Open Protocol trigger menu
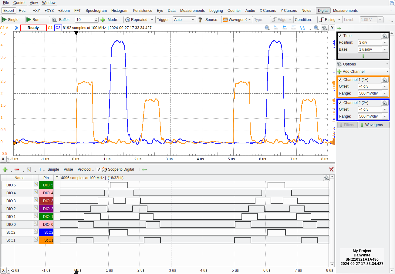Screen dimensions: 395x274 click(85, 169)
